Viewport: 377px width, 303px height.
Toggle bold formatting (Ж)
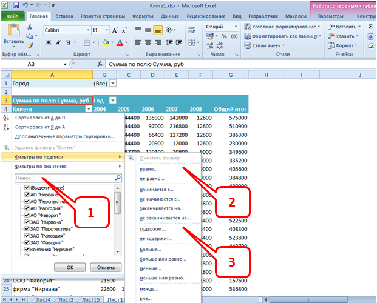[x=49, y=42]
